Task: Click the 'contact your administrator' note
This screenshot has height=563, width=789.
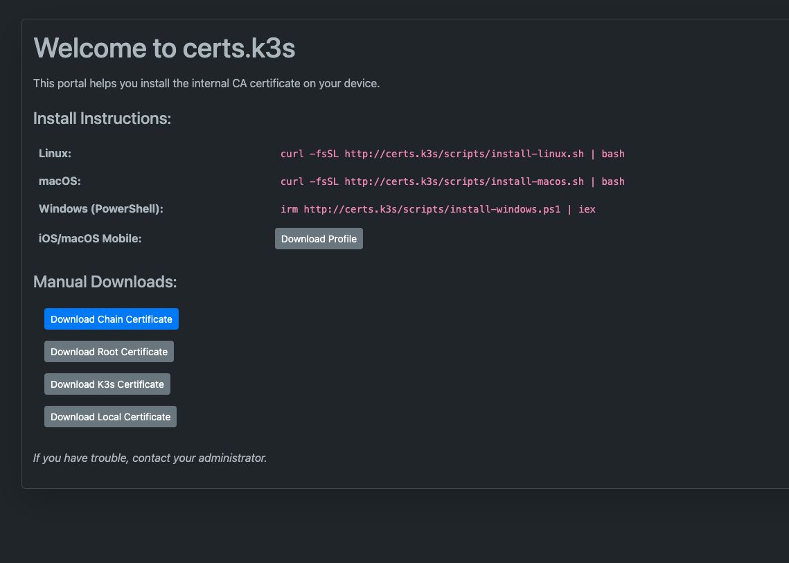Action: tap(150, 458)
